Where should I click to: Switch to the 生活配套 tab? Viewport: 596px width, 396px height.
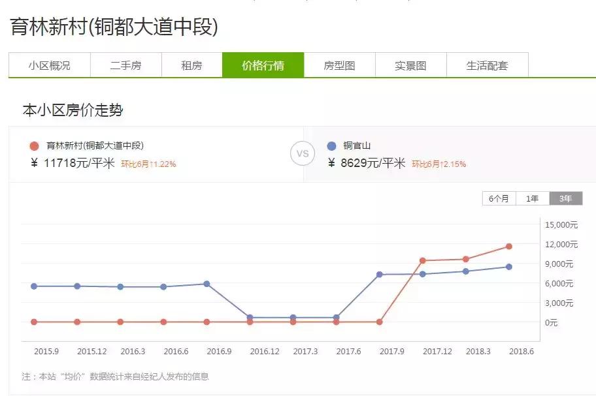pos(486,65)
